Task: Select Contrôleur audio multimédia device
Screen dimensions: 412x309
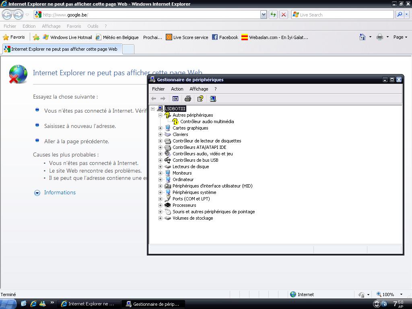Action: click(x=207, y=122)
